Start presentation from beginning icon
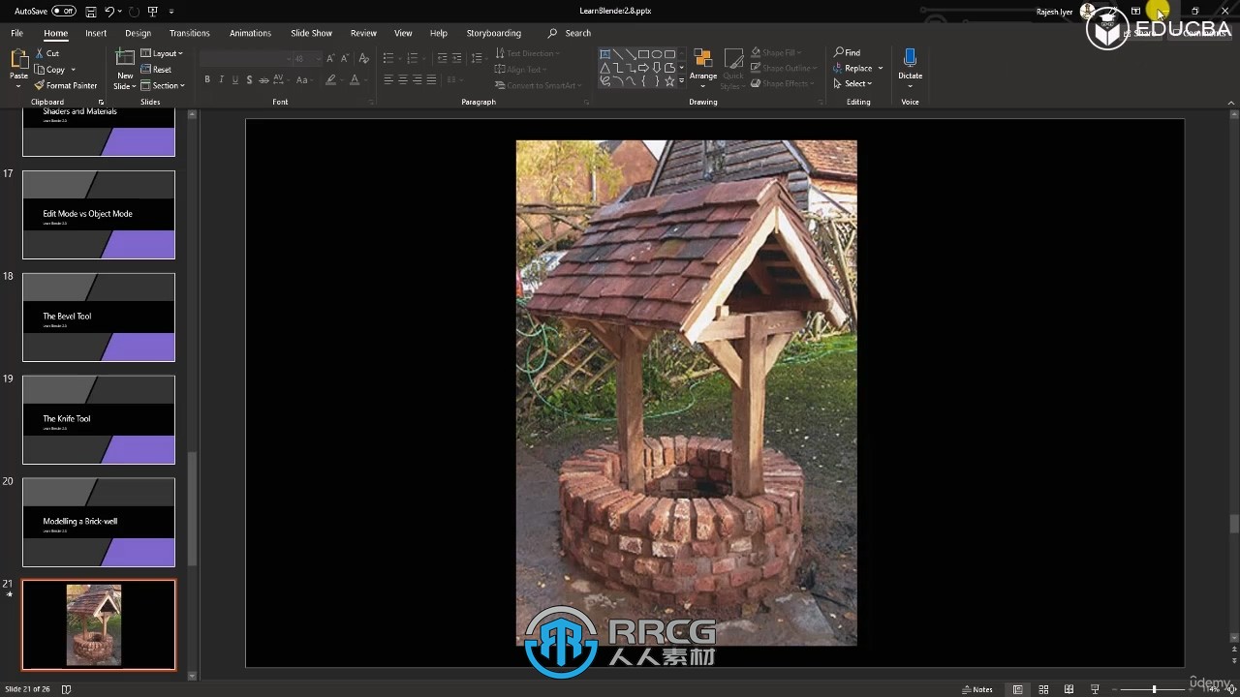The image size is (1240, 697). tap(153, 12)
